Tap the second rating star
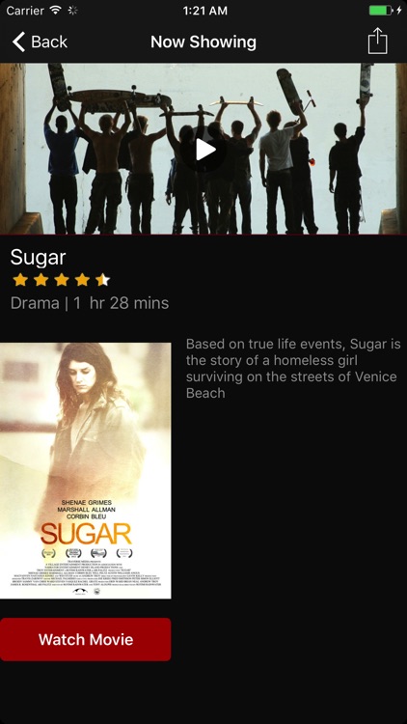 [41, 279]
